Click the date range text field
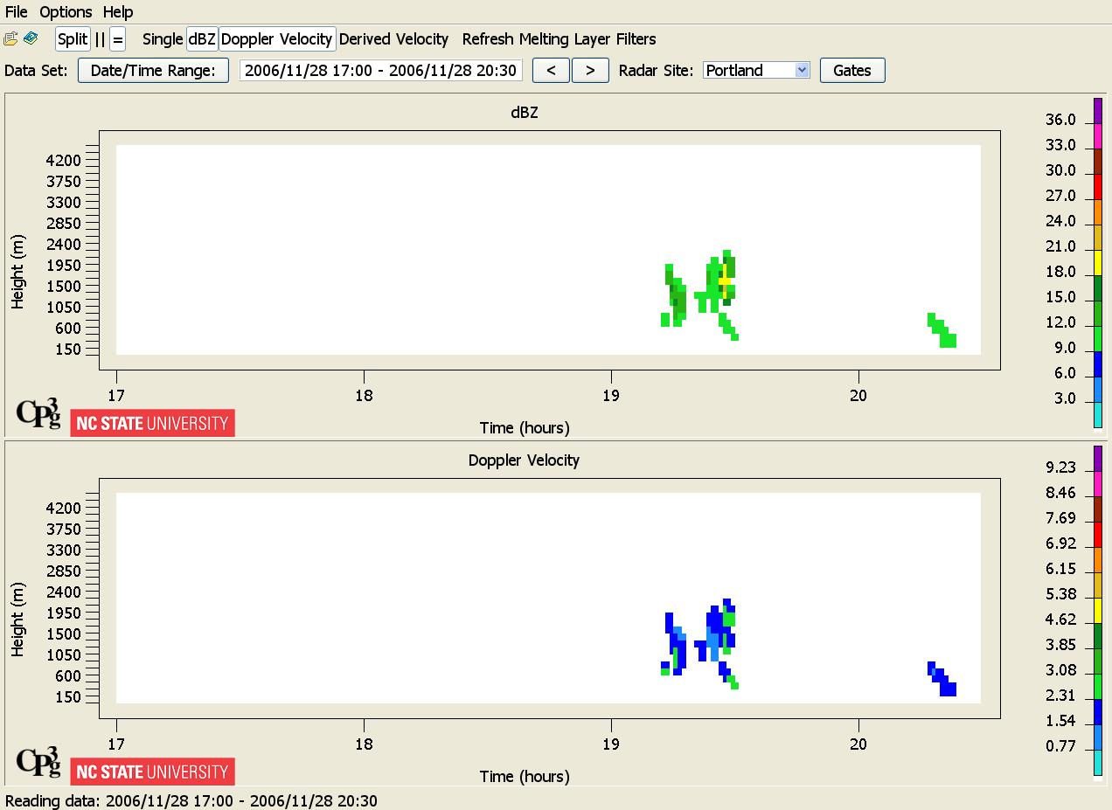 [x=380, y=71]
